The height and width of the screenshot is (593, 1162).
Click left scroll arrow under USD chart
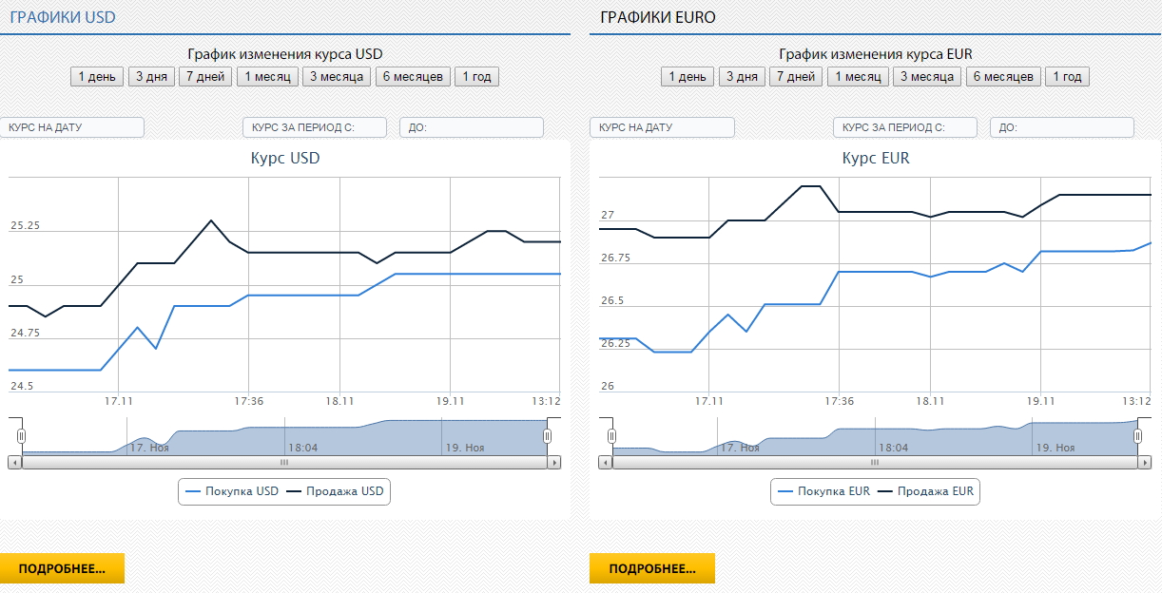point(14,462)
